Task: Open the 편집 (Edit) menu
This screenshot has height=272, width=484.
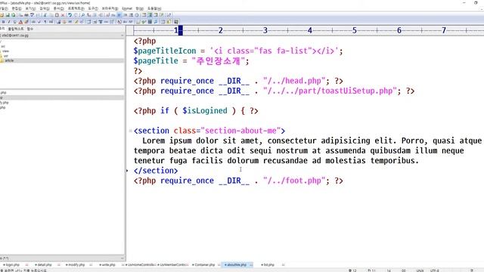Action: (17, 8)
